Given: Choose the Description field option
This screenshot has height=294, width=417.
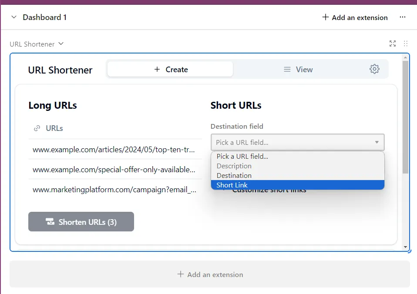Looking at the screenshot, I should pos(297,166).
